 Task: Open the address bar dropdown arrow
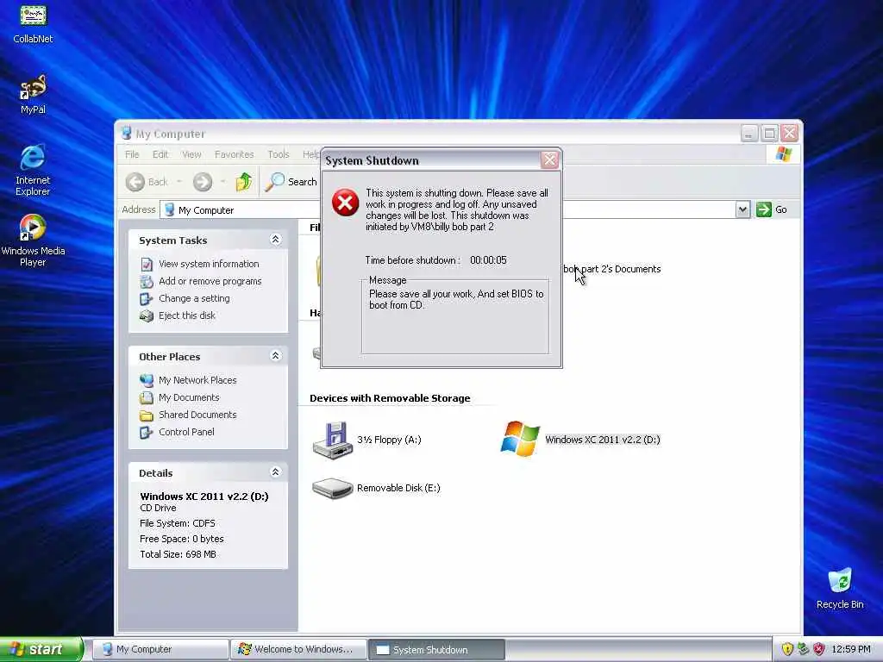[742, 209]
